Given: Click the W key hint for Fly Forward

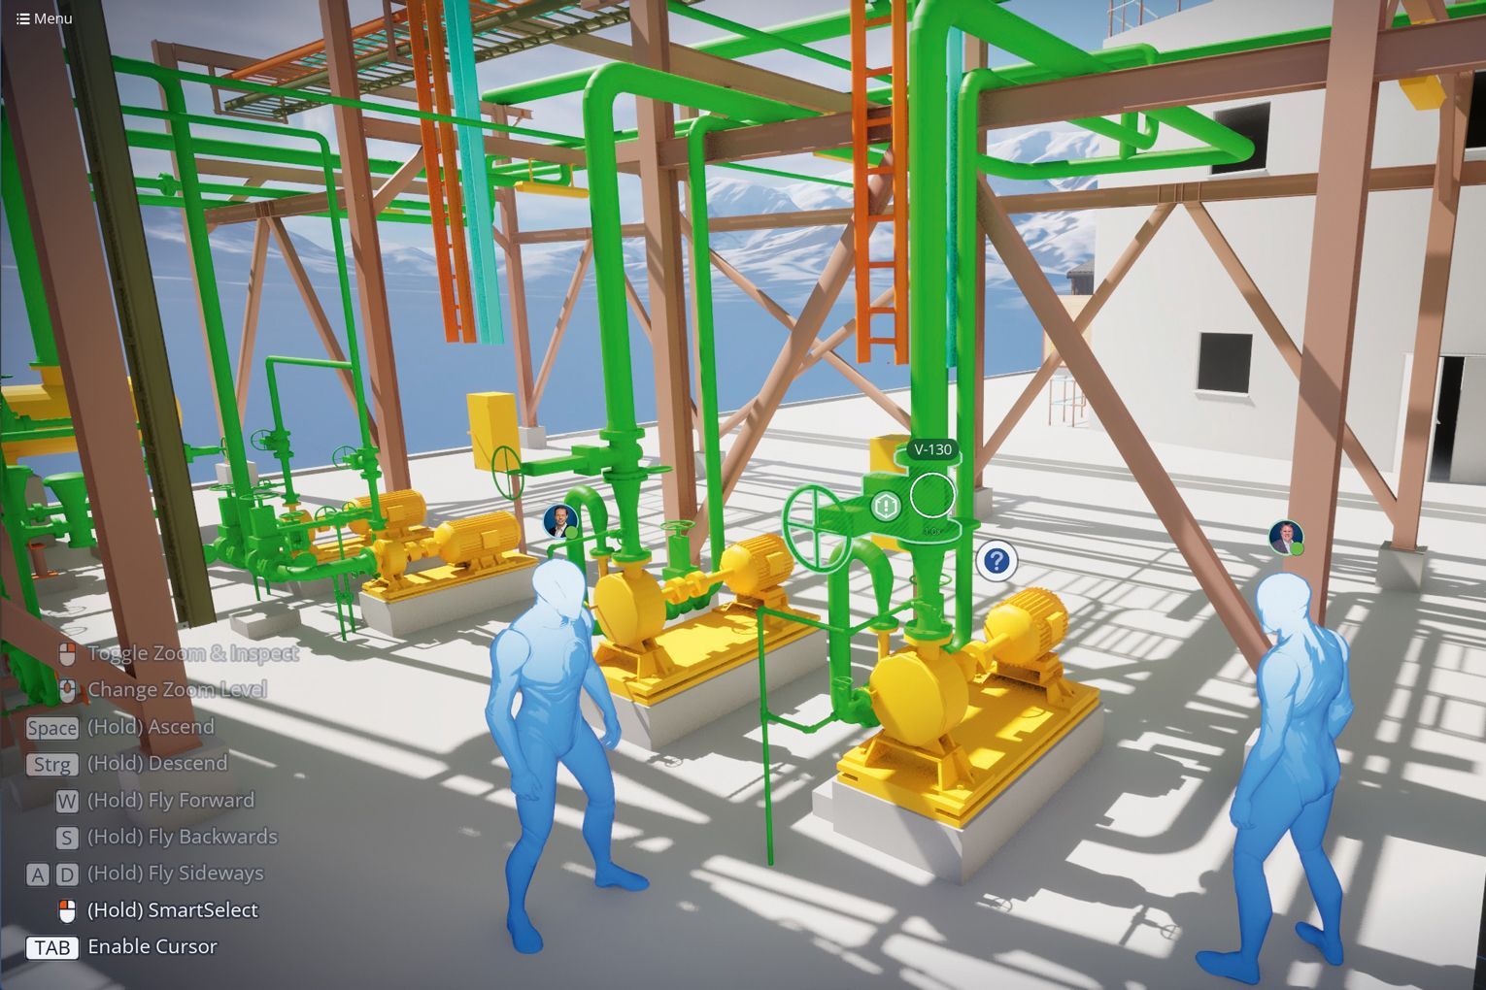Looking at the screenshot, I should click(x=66, y=802).
